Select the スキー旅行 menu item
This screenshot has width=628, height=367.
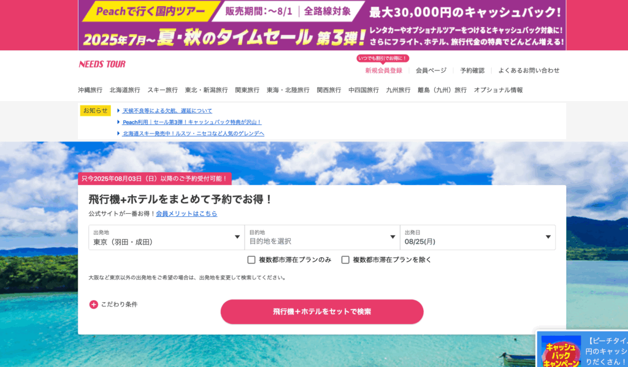point(163,90)
